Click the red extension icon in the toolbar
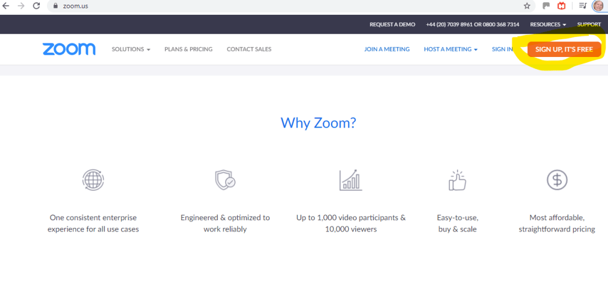608x282 pixels. click(x=562, y=6)
